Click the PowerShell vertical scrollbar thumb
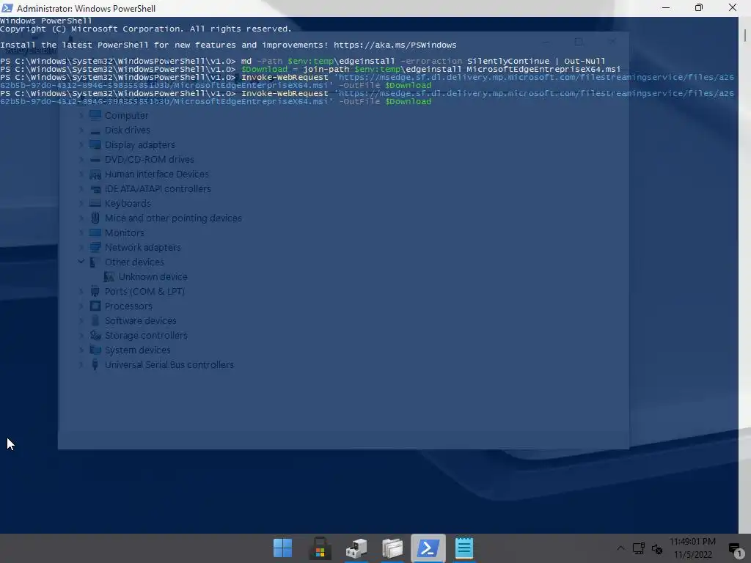751x563 pixels. pyautogui.click(x=745, y=35)
